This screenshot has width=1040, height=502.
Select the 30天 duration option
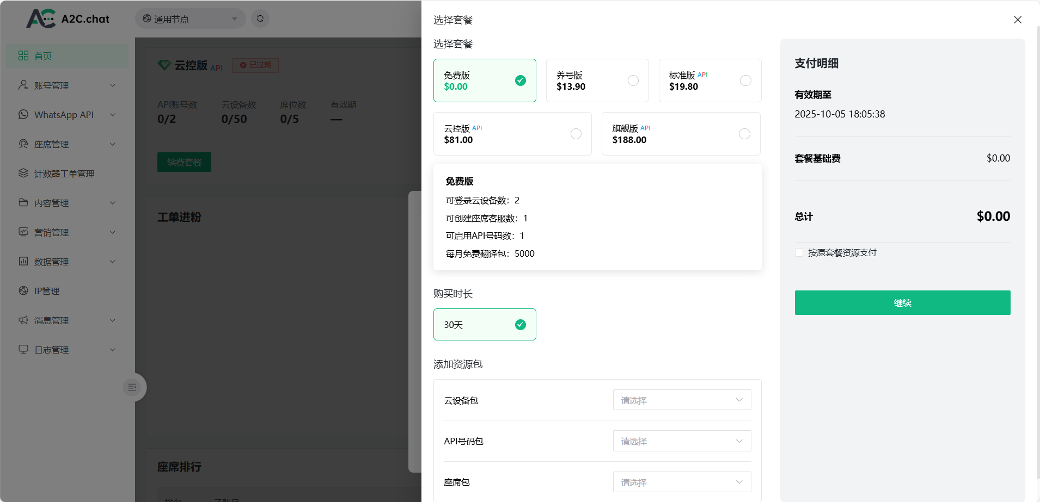tap(484, 325)
